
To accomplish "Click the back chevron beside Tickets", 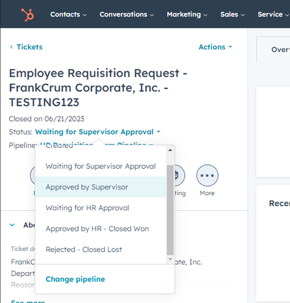I will point(12,47).
